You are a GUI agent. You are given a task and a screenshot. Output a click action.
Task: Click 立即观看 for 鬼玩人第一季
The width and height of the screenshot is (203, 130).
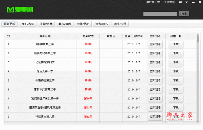click(155, 71)
